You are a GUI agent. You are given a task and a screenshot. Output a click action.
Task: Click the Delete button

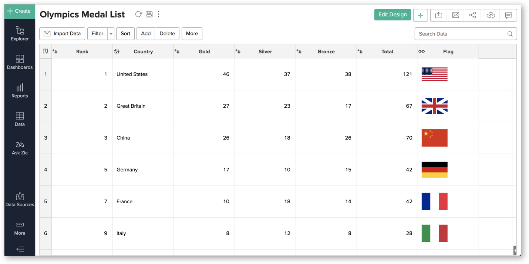167,34
